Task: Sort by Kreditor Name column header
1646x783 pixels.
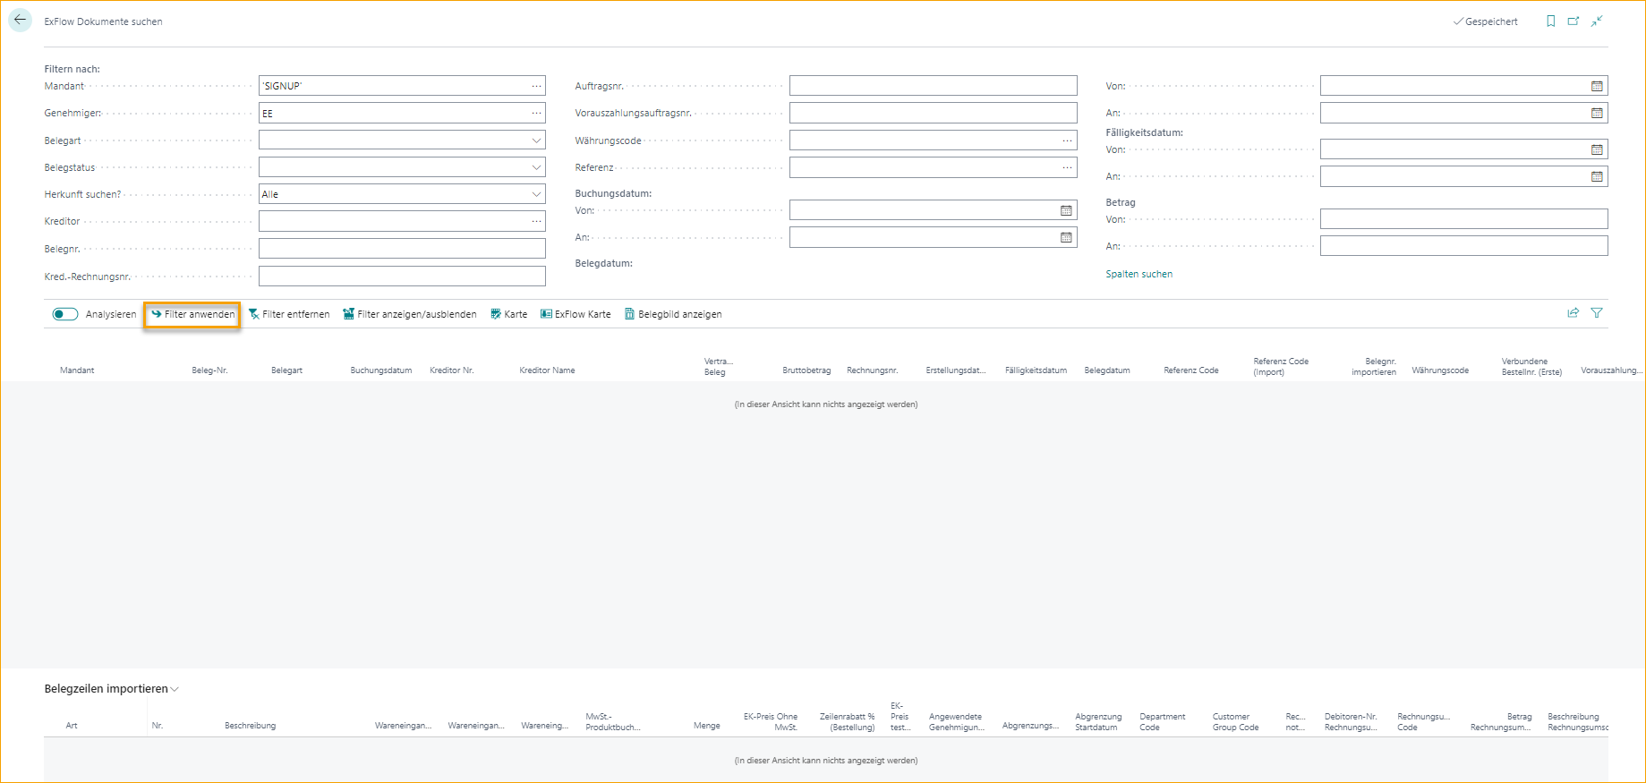Action: coord(547,370)
